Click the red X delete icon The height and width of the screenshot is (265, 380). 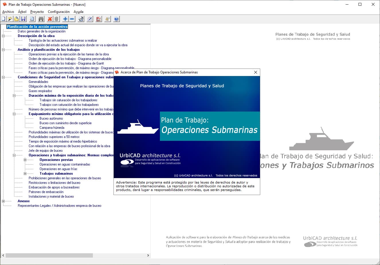(x=50, y=19)
